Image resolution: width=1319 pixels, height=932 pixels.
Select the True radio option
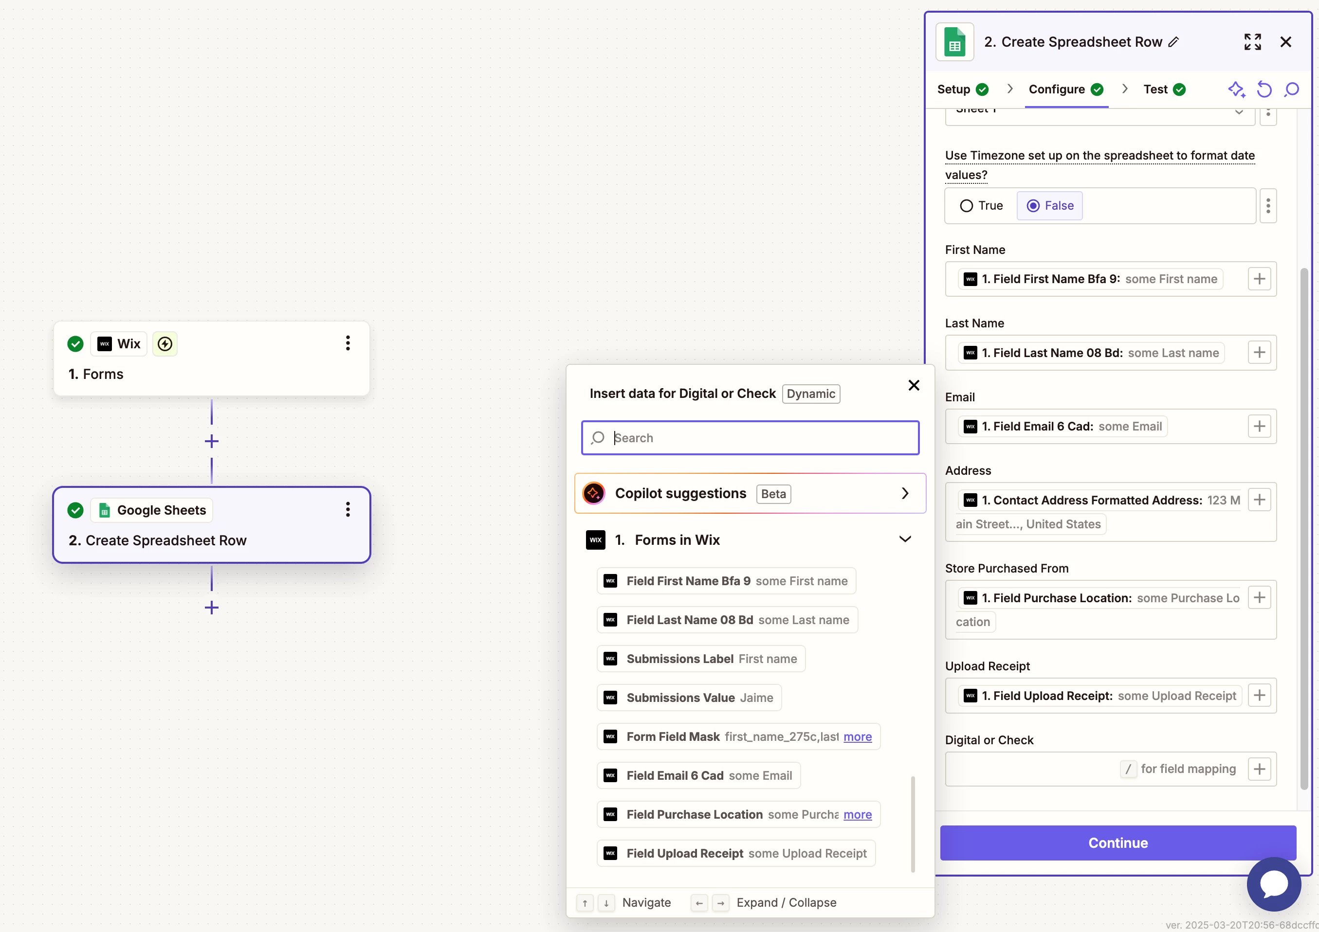point(981,206)
